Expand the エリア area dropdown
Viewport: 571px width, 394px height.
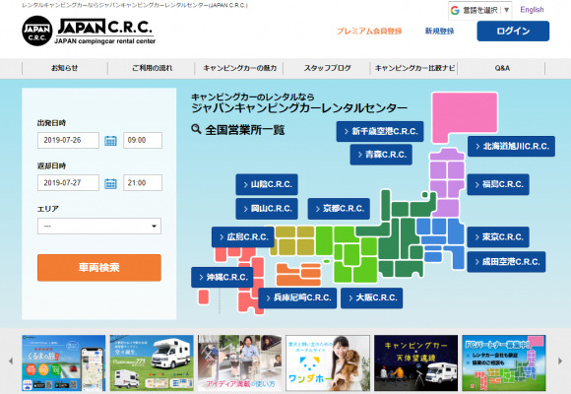coord(99,226)
